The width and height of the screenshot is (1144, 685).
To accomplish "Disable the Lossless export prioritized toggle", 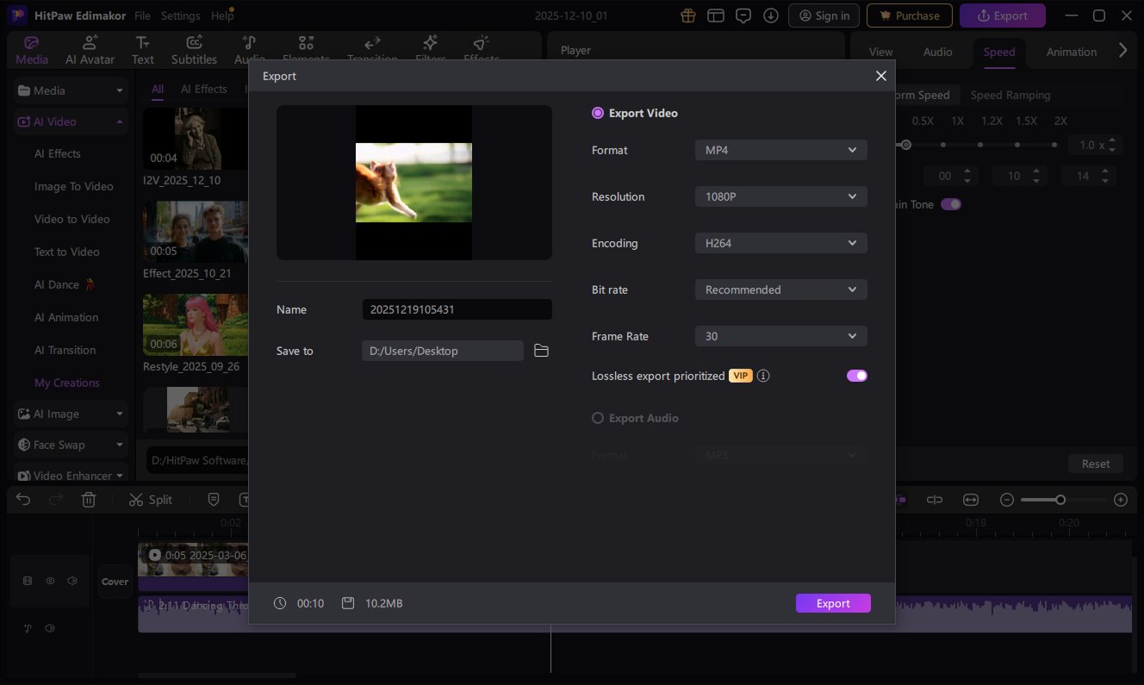I will [x=856, y=376].
